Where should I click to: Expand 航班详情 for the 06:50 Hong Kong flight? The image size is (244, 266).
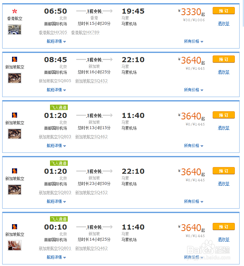click(56, 42)
